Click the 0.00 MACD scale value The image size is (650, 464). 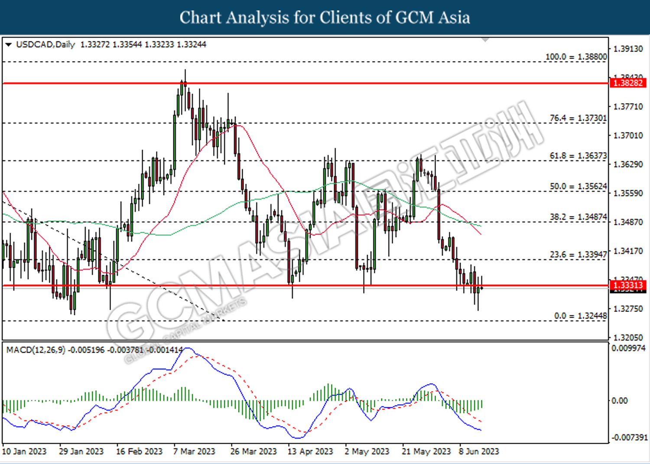(620, 401)
